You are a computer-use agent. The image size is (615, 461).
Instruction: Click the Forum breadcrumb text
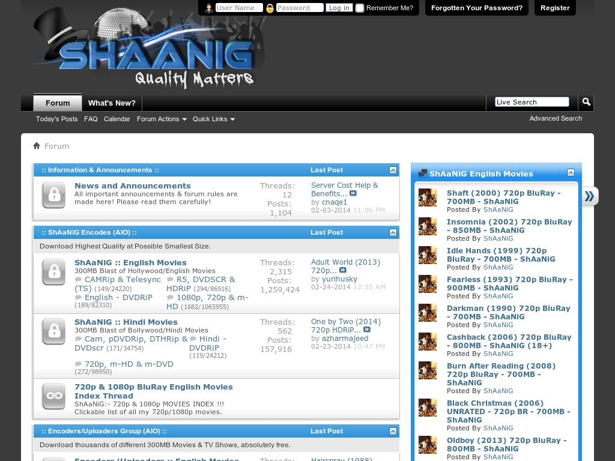coord(57,146)
